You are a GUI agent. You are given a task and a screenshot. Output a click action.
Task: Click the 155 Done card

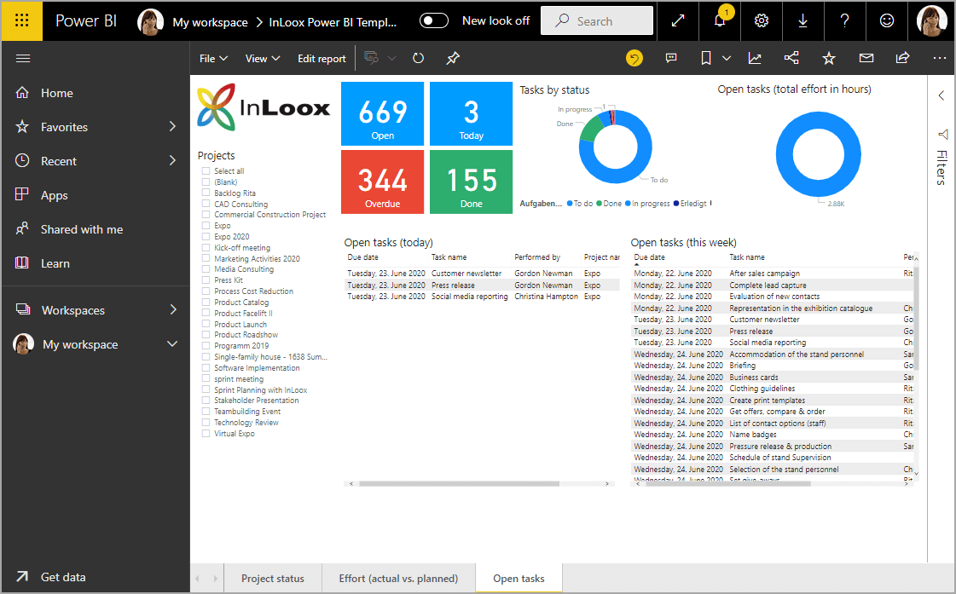coord(472,182)
